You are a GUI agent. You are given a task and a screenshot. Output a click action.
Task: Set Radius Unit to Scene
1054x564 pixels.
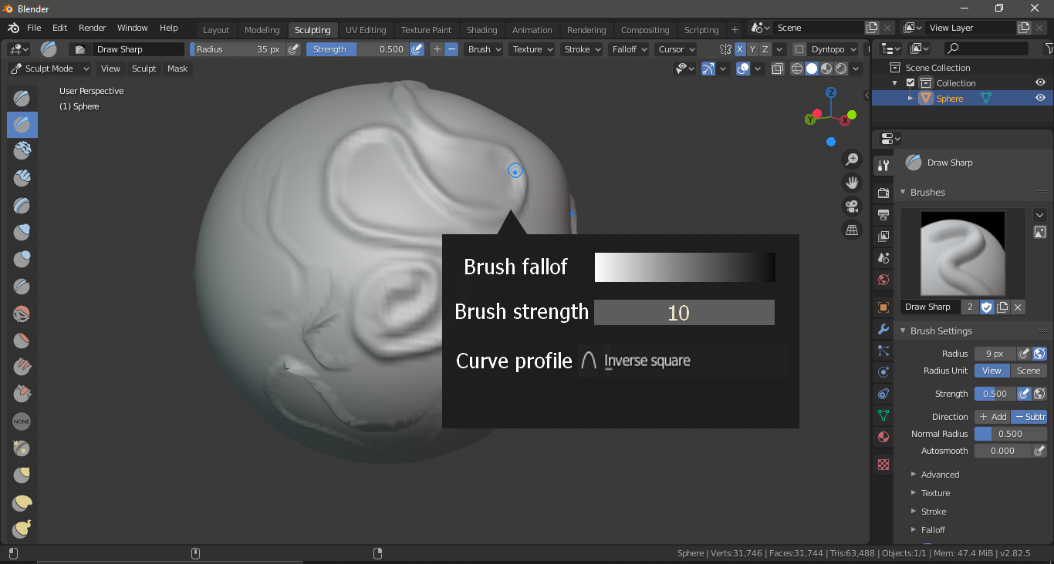click(x=1029, y=371)
